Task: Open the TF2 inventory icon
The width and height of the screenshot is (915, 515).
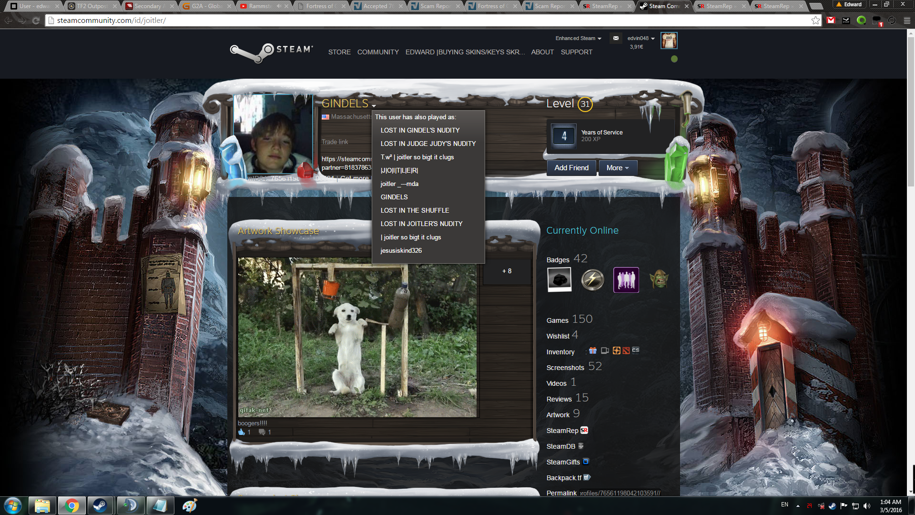Action: click(617, 350)
